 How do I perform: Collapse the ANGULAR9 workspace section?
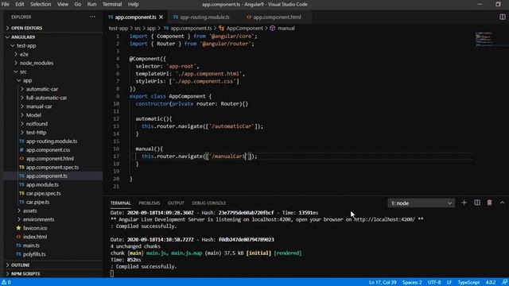click(23, 37)
